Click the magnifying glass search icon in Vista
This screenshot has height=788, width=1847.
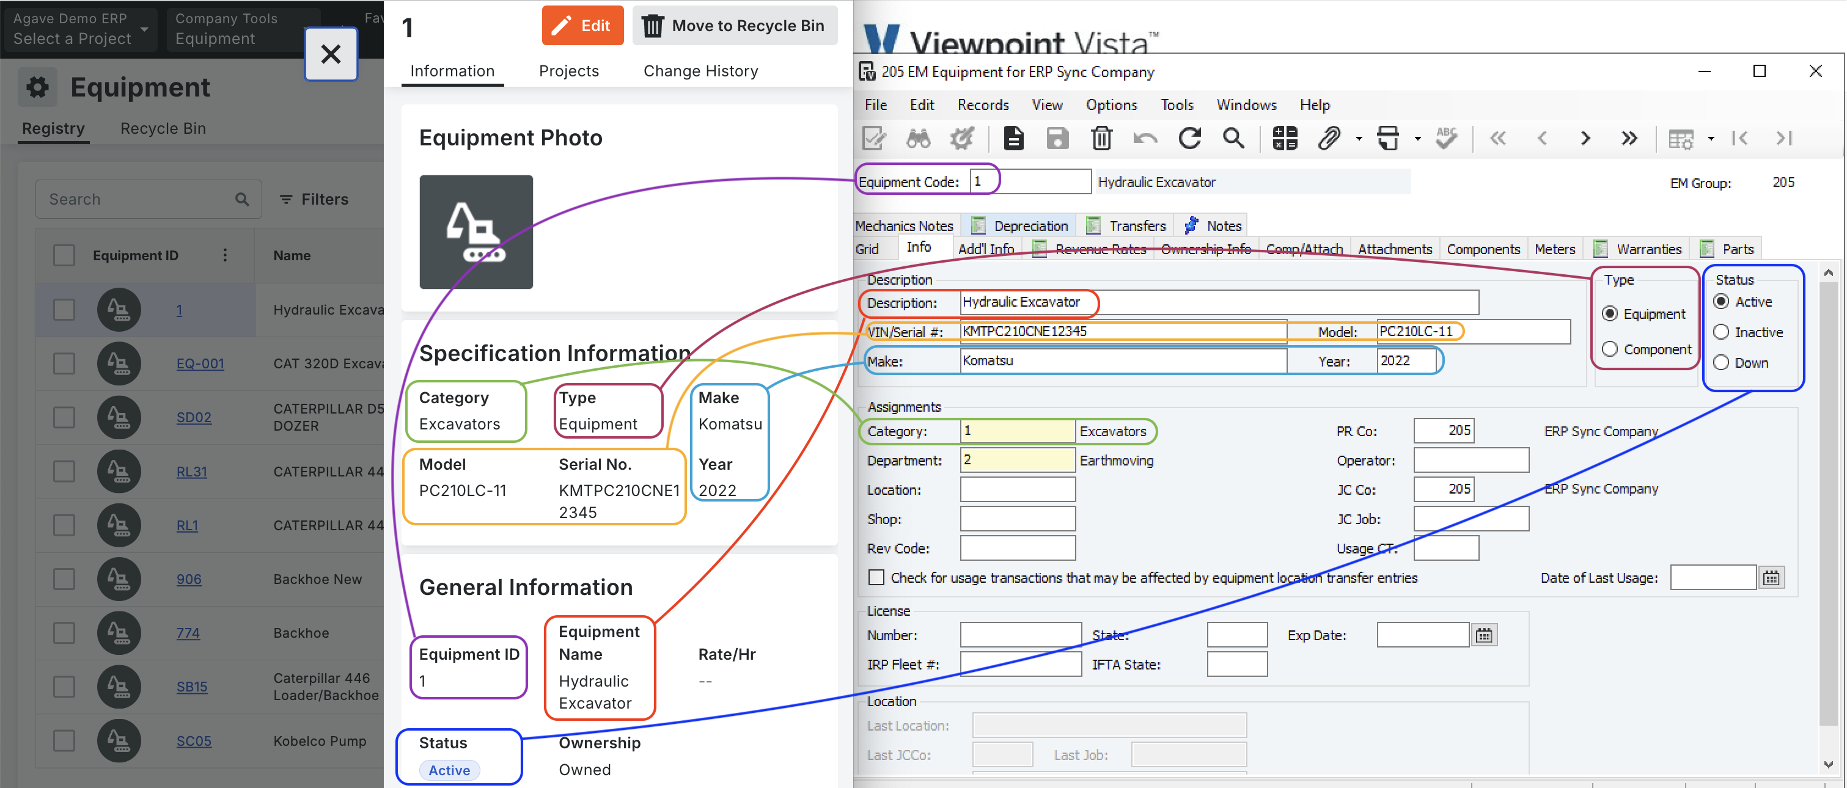(x=1233, y=138)
